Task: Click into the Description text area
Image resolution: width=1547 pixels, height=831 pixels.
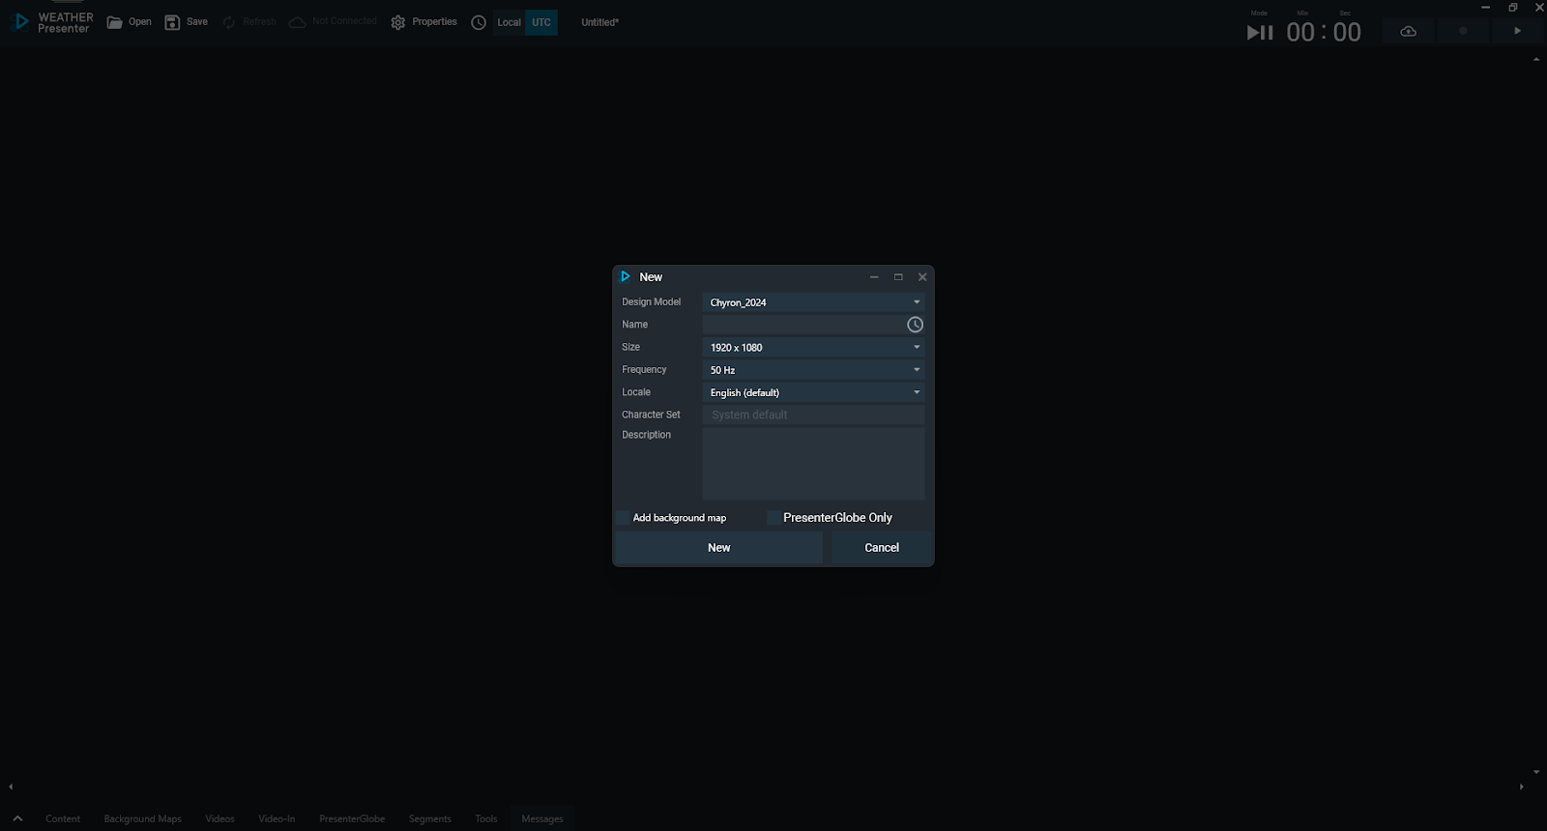Action: pyautogui.click(x=813, y=464)
